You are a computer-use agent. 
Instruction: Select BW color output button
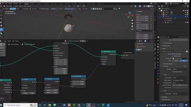click(x=176, y=61)
